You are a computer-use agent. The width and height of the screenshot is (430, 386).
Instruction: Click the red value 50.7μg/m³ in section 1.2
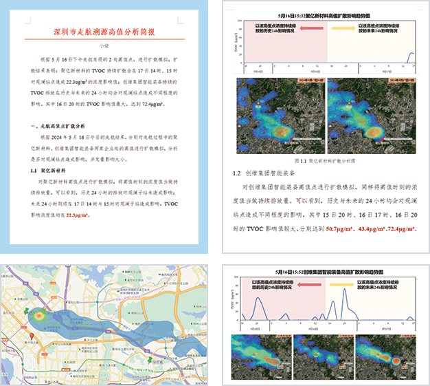[x=339, y=229]
